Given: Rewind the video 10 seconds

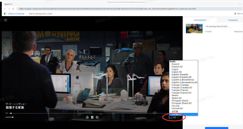Looking at the screenshot, I should pos(87,117).
